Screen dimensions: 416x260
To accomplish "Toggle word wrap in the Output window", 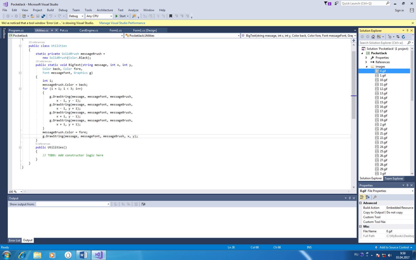I will coord(143,204).
